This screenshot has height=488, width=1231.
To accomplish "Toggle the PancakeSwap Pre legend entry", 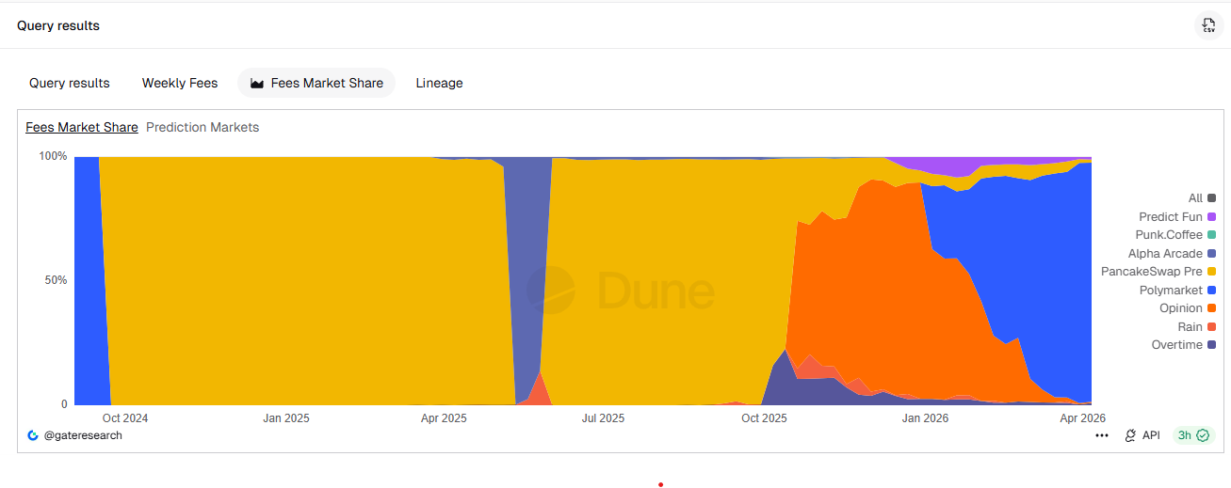I will pos(1158,272).
